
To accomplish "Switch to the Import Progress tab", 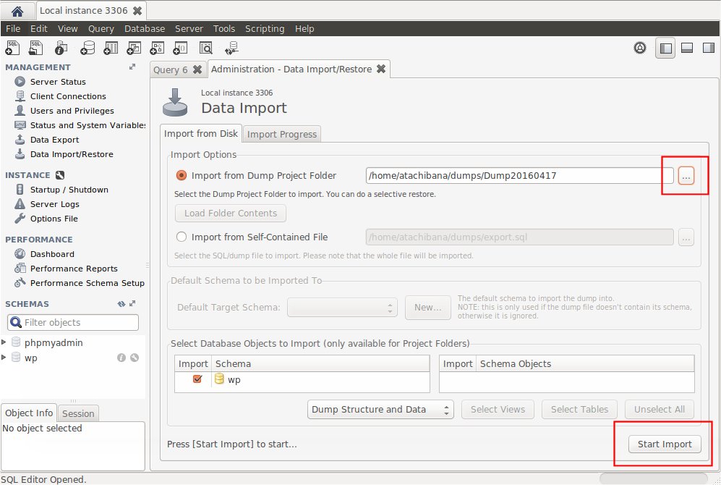I will (281, 134).
